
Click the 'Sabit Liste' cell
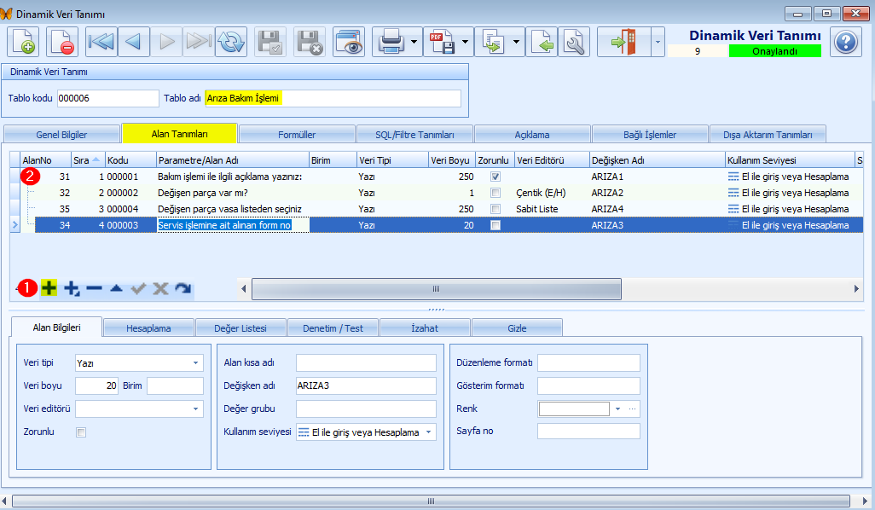point(551,209)
